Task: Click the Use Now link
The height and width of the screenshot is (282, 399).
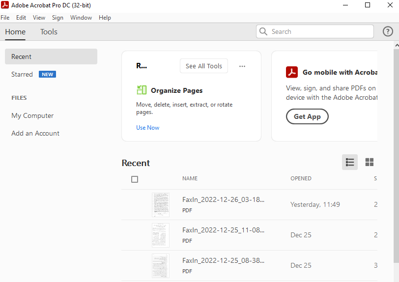Action: [x=147, y=128]
